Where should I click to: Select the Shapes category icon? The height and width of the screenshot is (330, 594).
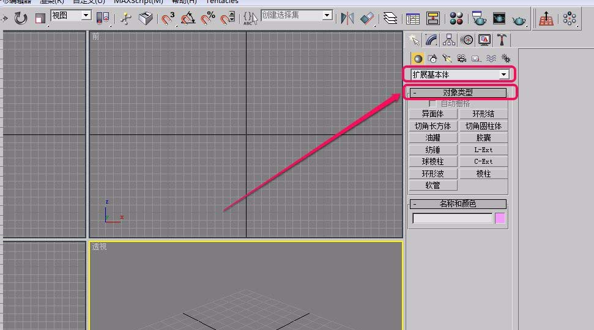point(433,59)
